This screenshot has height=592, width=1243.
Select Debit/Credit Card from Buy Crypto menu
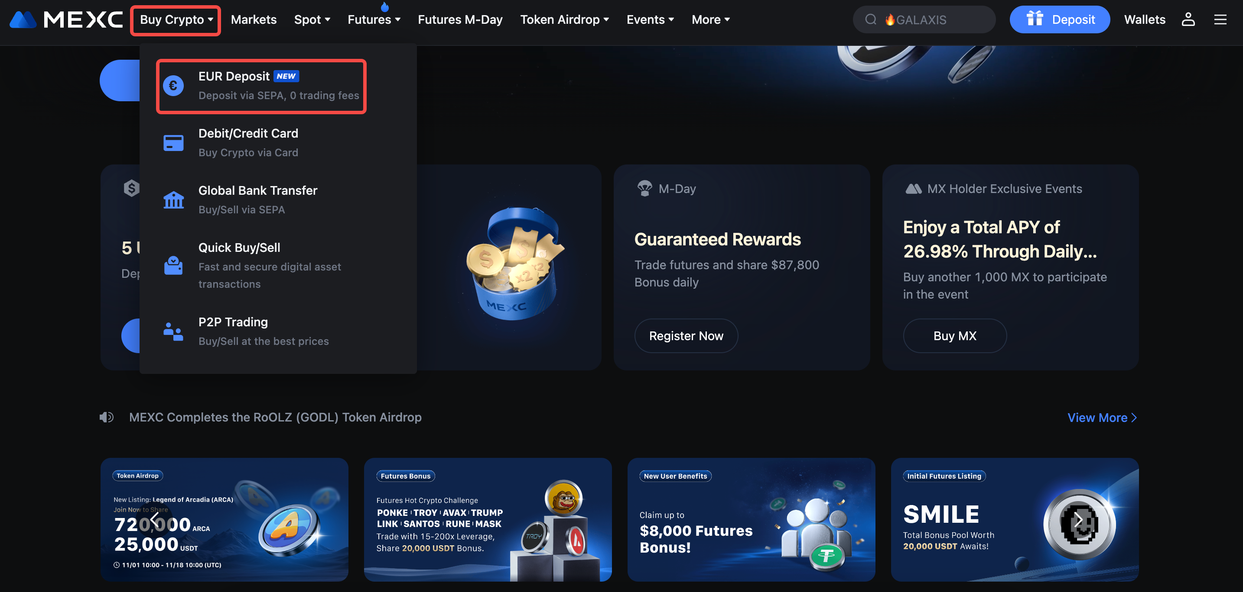point(248,142)
